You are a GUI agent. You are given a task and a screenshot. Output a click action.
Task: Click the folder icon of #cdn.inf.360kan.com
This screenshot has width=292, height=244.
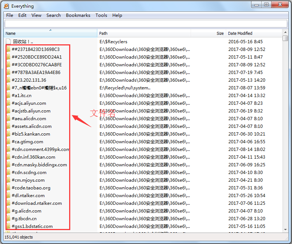point(8,157)
